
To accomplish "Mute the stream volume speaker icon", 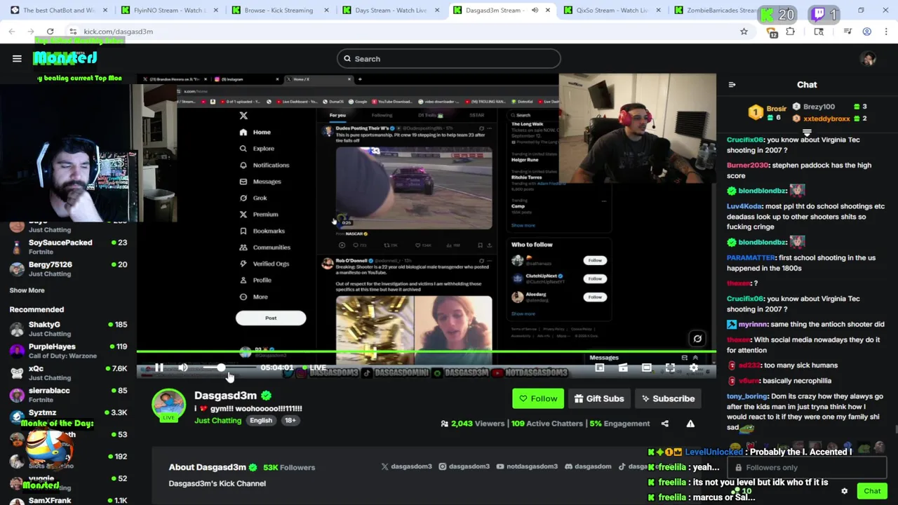I will [x=183, y=368].
